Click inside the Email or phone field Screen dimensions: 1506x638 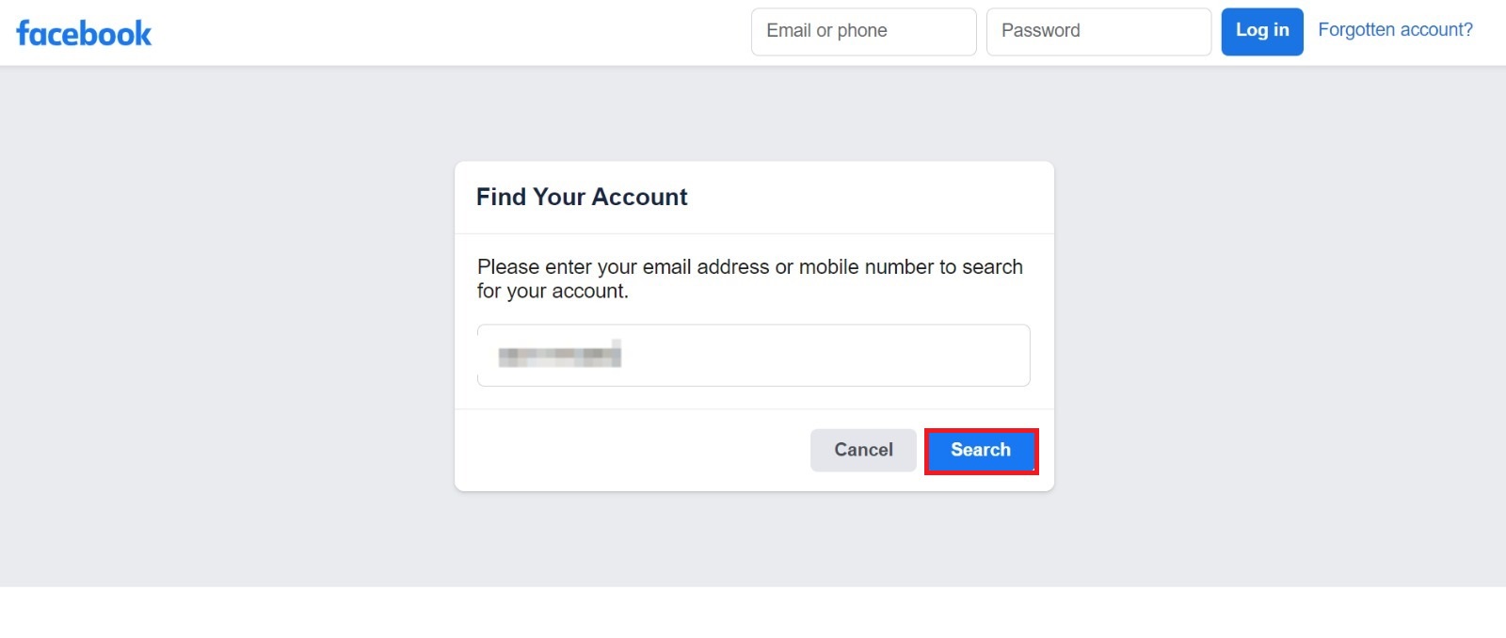862,31
